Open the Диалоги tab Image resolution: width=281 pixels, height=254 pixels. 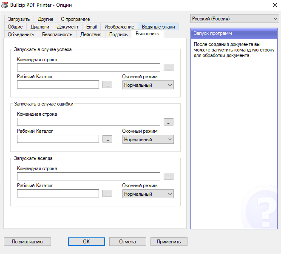click(x=40, y=27)
